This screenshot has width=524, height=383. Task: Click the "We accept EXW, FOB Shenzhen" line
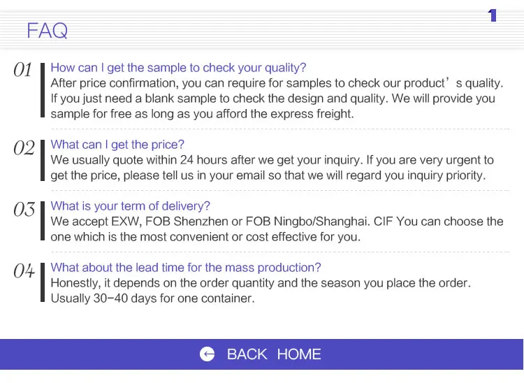click(x=277, y=222)
